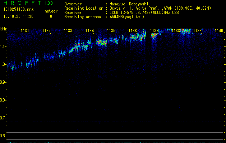The image size is (226, 143).
Task: Click the 1136 time marker
Action: [x=133, y=31]
